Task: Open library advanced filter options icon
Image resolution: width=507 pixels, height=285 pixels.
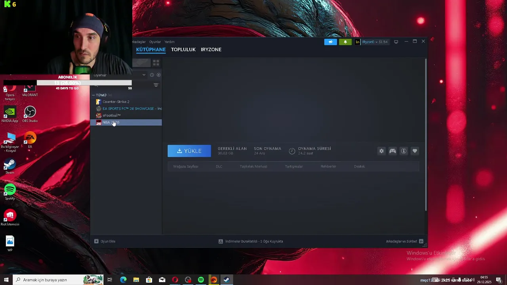Action: [156, 85]
